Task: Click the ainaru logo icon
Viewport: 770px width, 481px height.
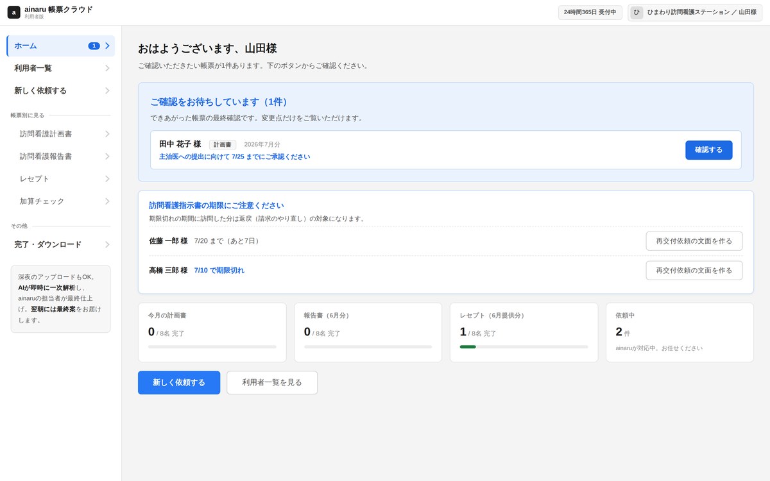Action: coord(13,12)
